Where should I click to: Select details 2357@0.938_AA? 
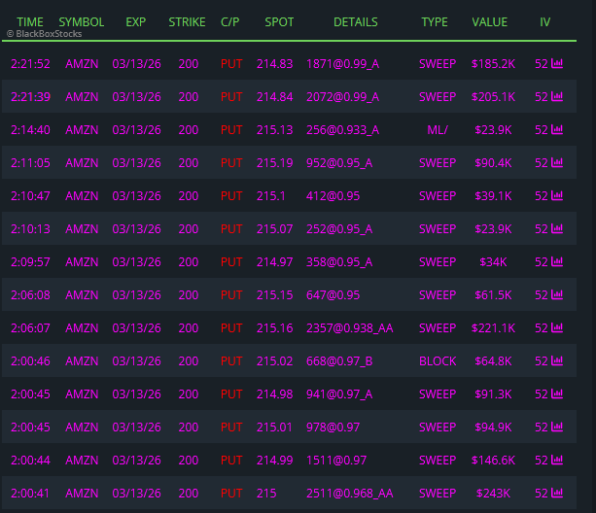[350, 328]
